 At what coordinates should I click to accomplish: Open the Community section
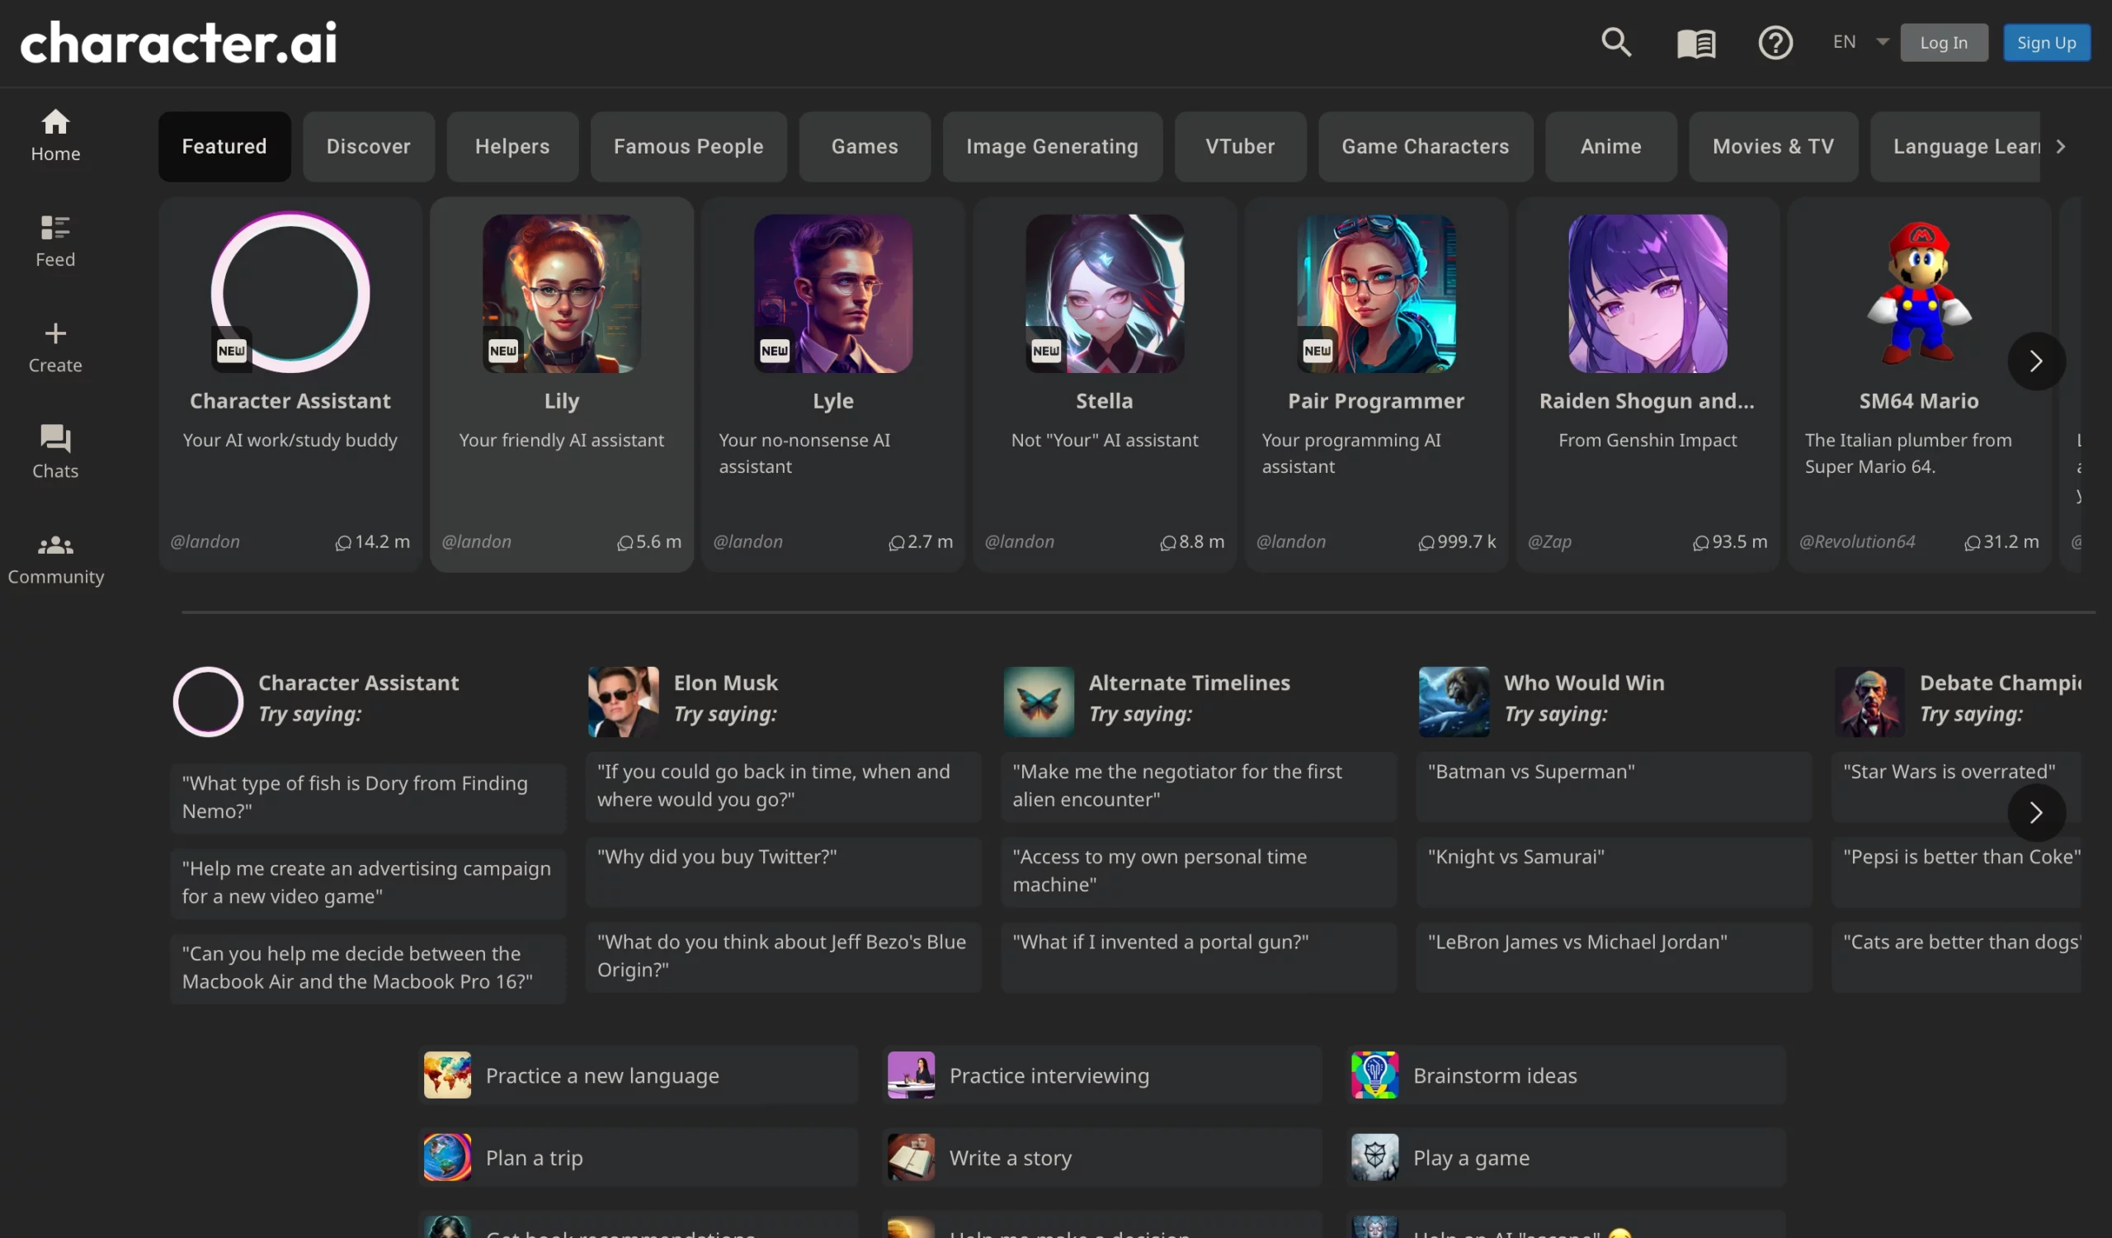tap(55, 558)
